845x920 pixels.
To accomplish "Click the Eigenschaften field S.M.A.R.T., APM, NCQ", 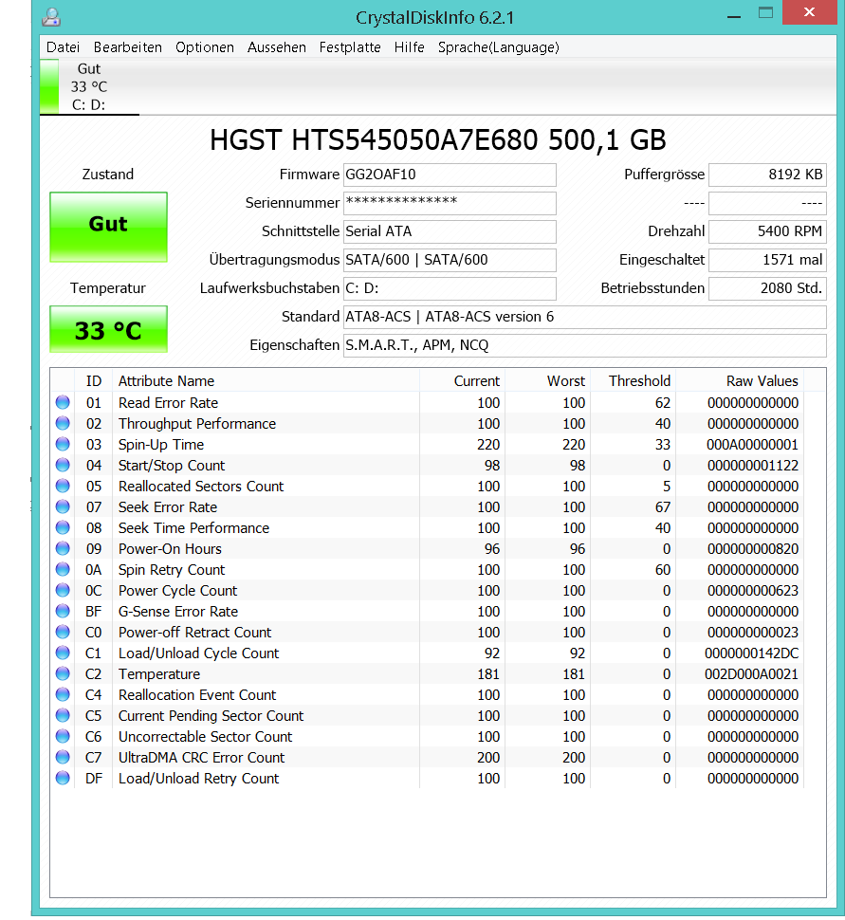I will (584, 345).
